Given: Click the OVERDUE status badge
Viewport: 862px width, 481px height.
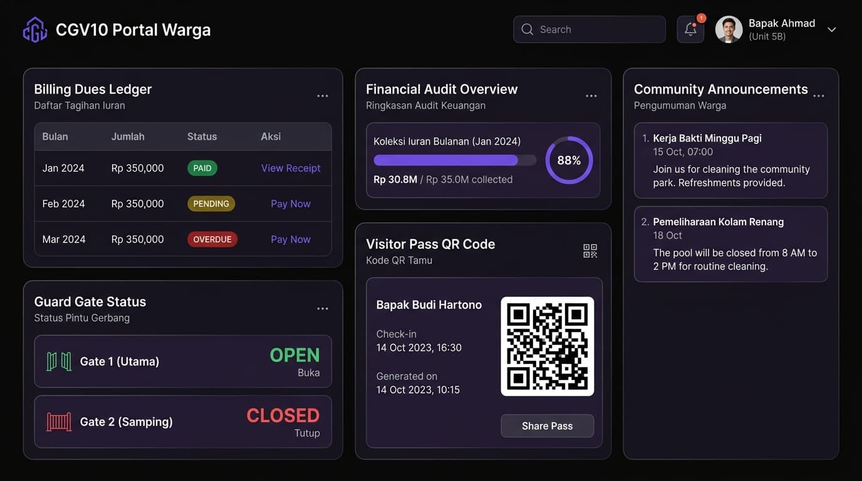Looking at the screenshot, I should [212, 239].
